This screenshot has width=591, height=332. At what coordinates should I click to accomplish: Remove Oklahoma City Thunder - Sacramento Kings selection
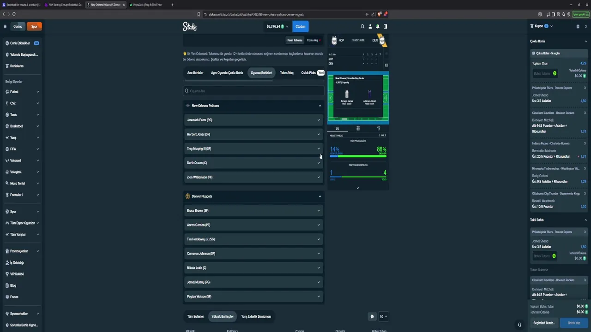tap(585, 194)
